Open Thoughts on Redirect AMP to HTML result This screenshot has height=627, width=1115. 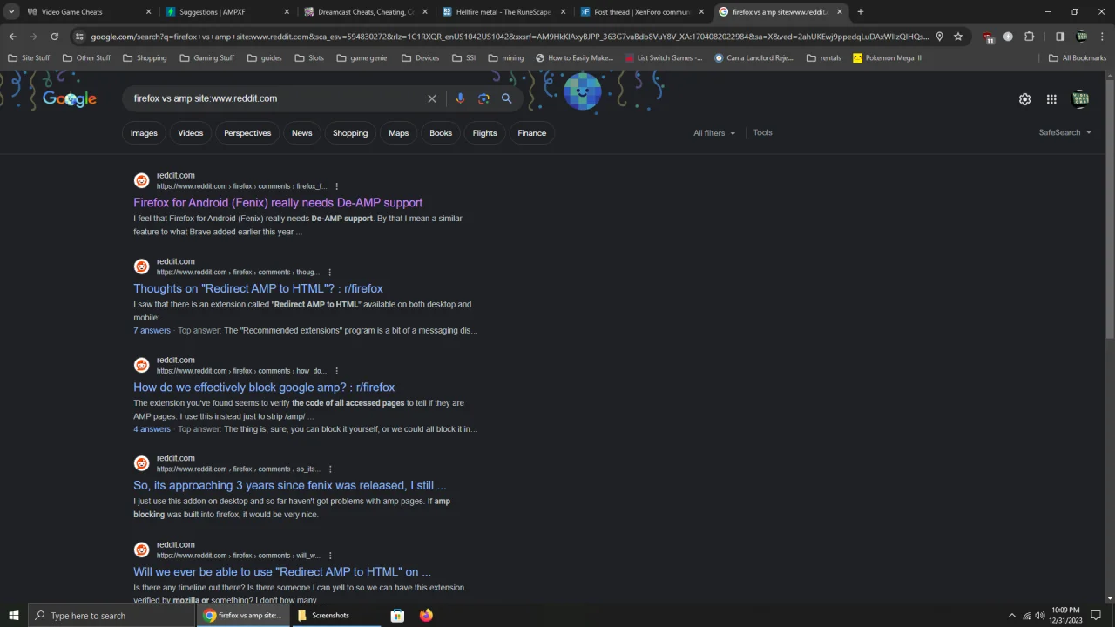pyautogui.click(x=258, y=288)
